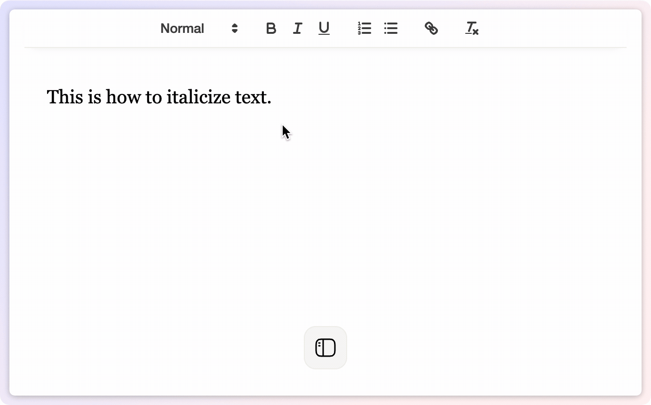The image size is (651, 405).
Task: Clear formatting using the Tx icon
Action: [472, 29]
